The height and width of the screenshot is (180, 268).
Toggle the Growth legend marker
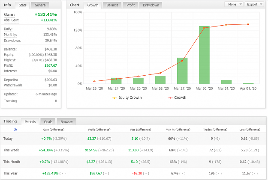[170, 97]
